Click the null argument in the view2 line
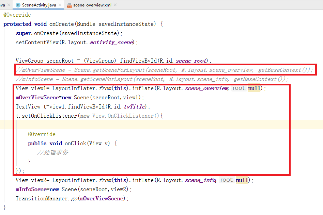The image size is (323, 215). [x=242, y=180]
